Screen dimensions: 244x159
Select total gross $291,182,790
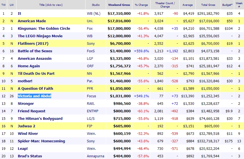(x=208, y=14)
